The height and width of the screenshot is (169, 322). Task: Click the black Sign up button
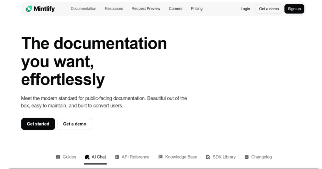click(x=294, y=9)
